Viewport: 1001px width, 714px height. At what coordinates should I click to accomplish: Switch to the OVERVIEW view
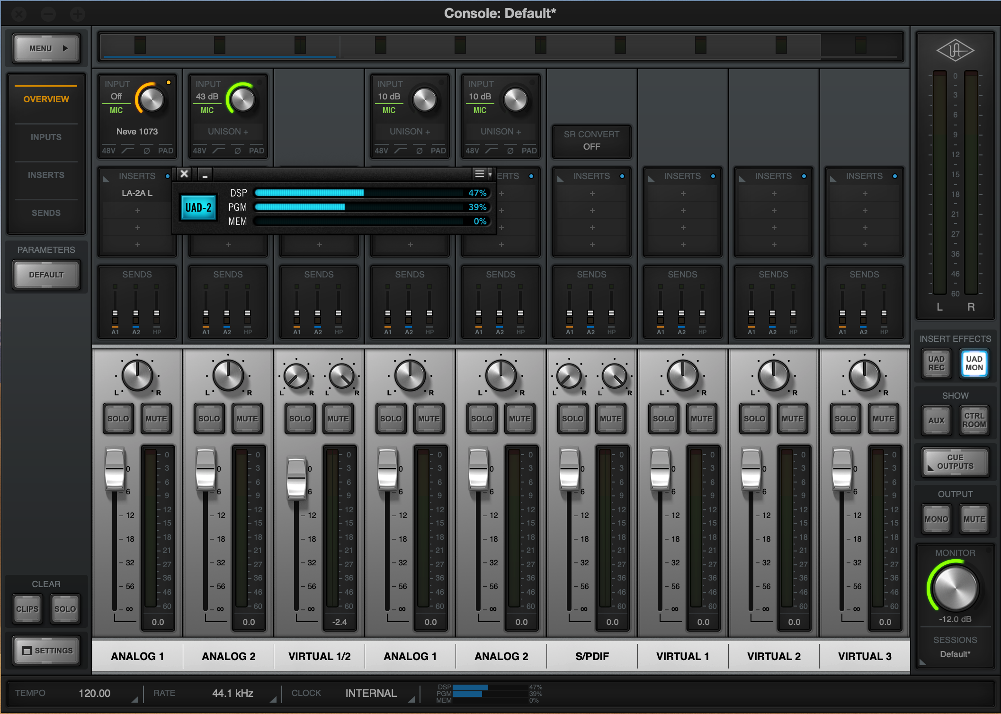46,99
